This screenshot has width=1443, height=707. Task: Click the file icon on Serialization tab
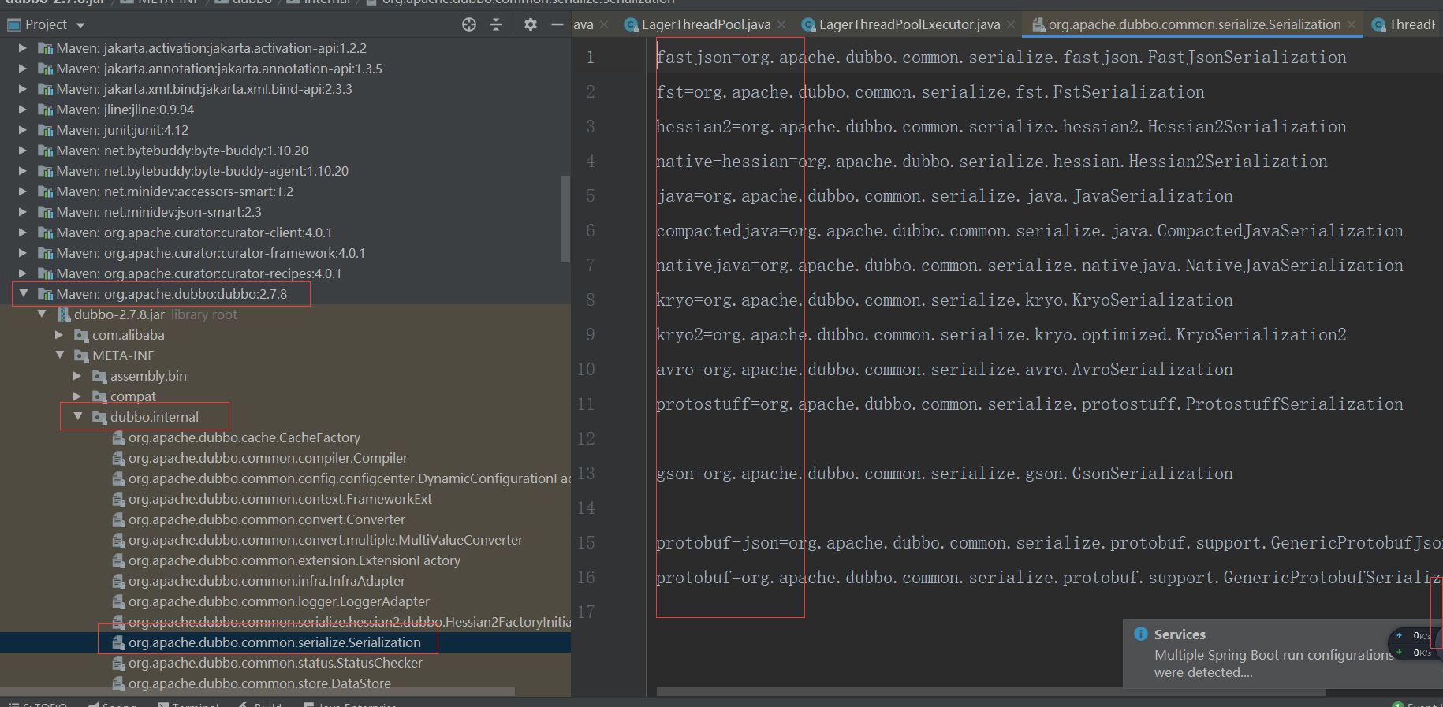click(x=1038, y=25)
